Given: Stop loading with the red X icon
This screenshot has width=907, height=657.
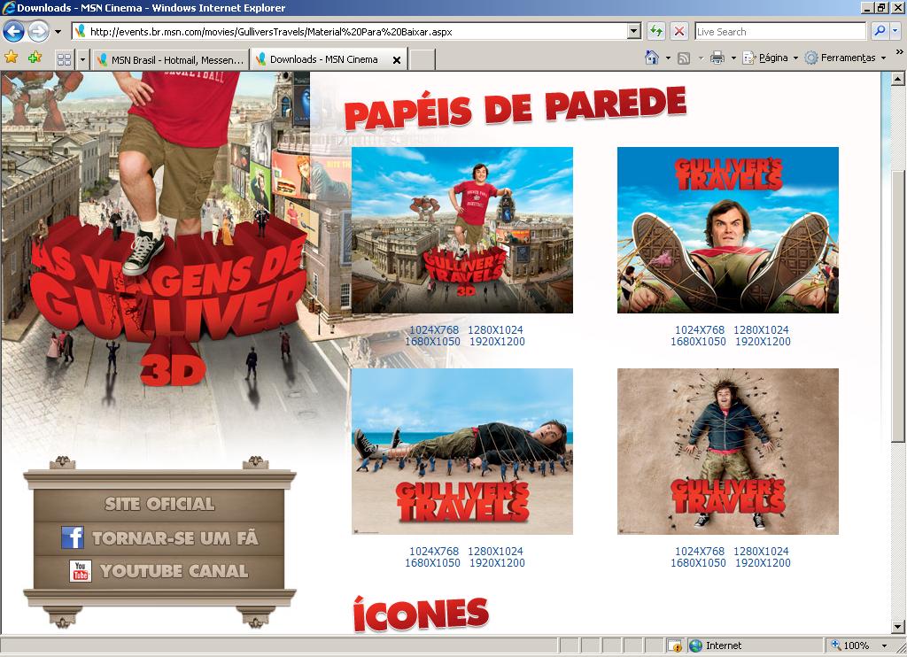Looking at the screenshot, I should 679,31.
